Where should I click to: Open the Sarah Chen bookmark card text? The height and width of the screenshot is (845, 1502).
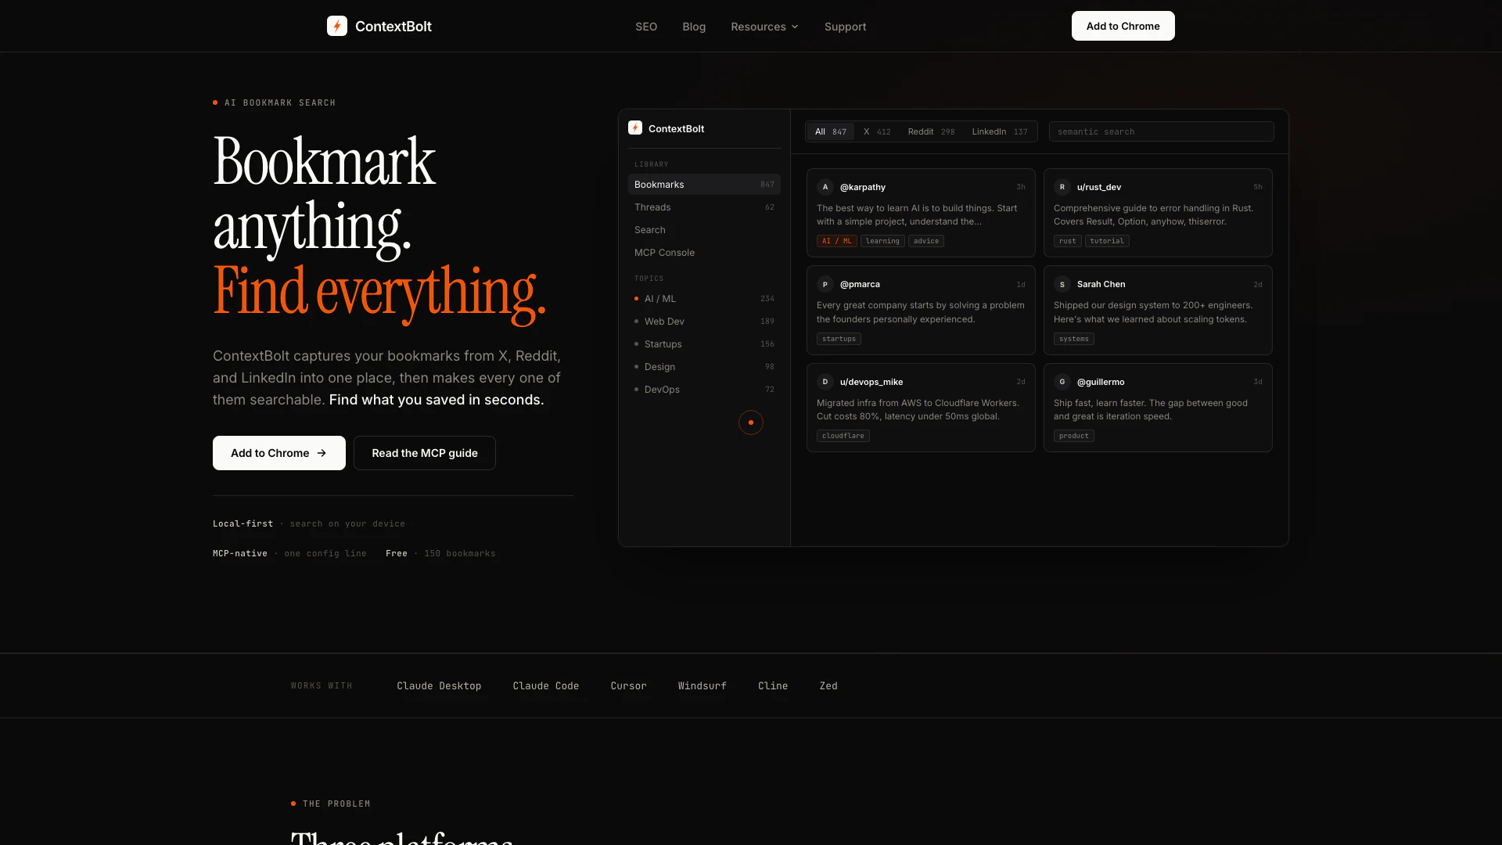coord(1153,312)
